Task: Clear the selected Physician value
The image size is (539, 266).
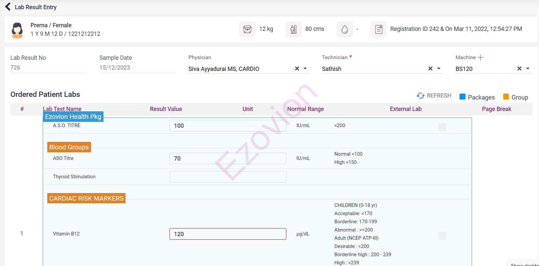Action: tap(297, 69)
